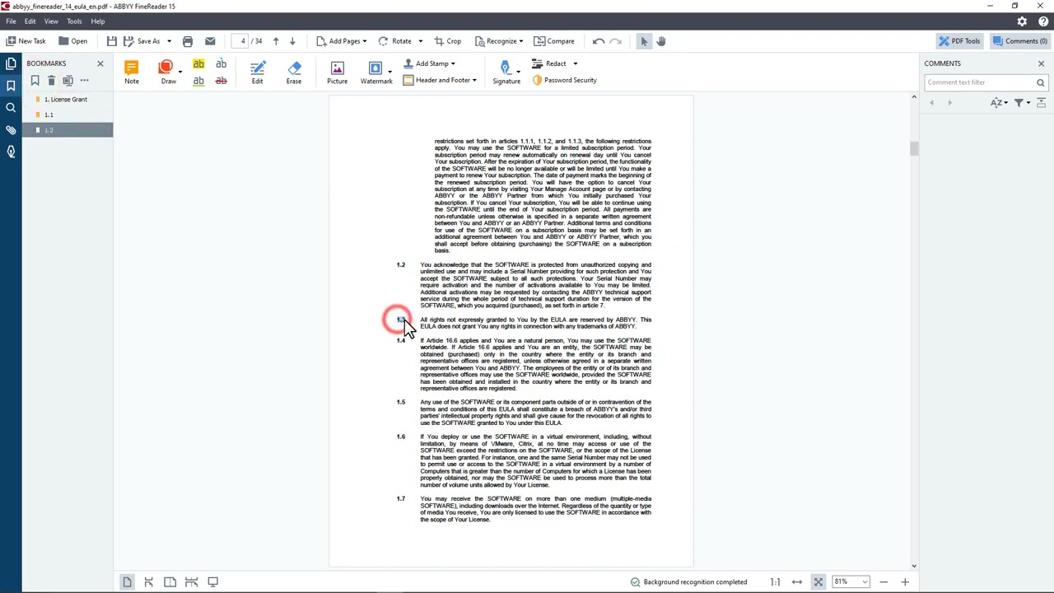This screenshot has width=1054, height=593.
Task: Redo the last undone action
Action: 615,41
